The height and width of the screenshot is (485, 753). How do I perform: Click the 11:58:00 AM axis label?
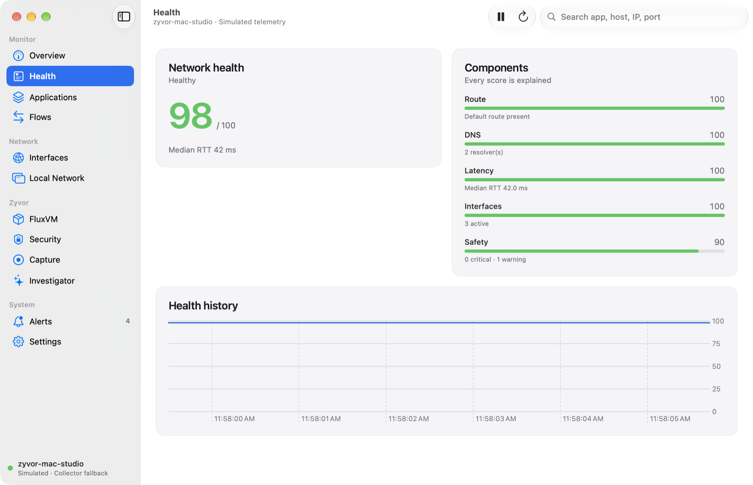click(234, 418)
